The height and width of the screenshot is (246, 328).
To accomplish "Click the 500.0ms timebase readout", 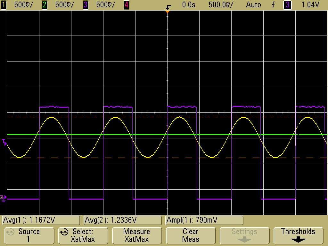I will [221, 5].
